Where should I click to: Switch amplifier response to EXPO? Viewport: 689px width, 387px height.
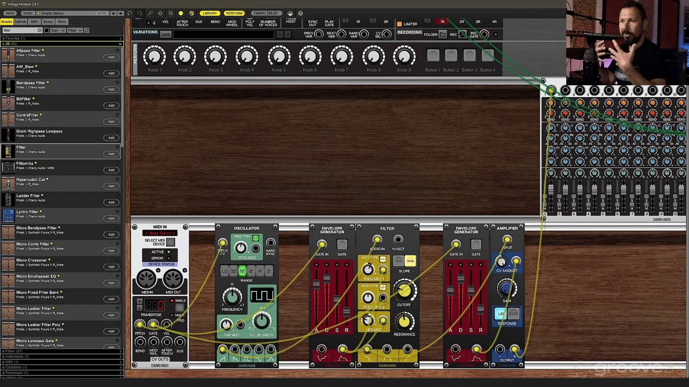(x=514, y=314)
